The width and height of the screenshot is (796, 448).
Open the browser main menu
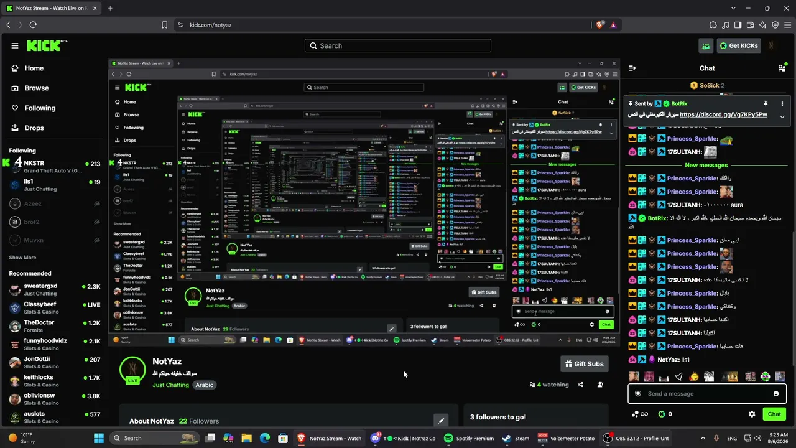(x=787, y=25)
